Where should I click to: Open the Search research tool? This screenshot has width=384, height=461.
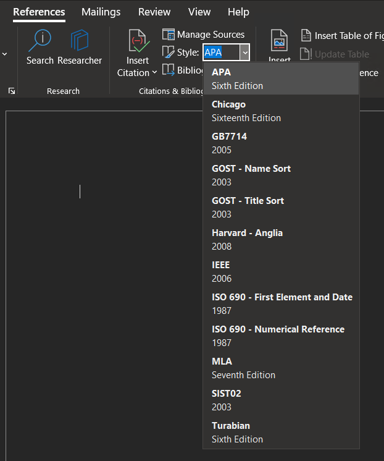(40, 47)
